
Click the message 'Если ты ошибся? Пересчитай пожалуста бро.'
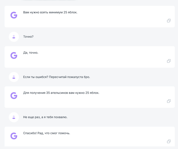[56, 77]
